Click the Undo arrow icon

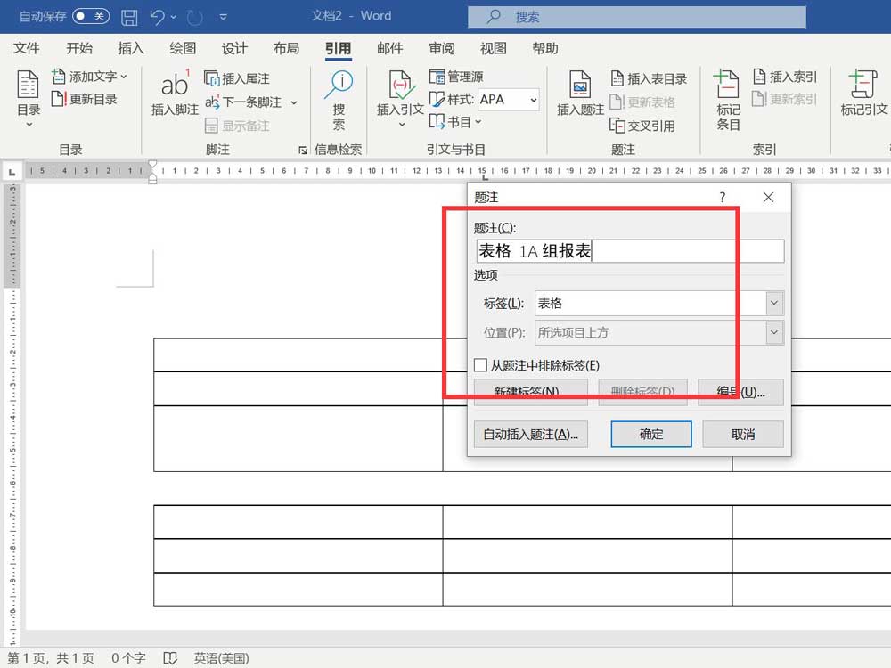click(158, 17)
